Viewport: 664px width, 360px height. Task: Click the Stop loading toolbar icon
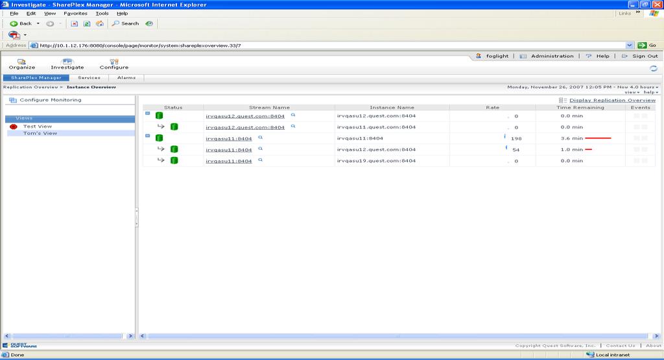pyautogui.click(x=74, y=24)
